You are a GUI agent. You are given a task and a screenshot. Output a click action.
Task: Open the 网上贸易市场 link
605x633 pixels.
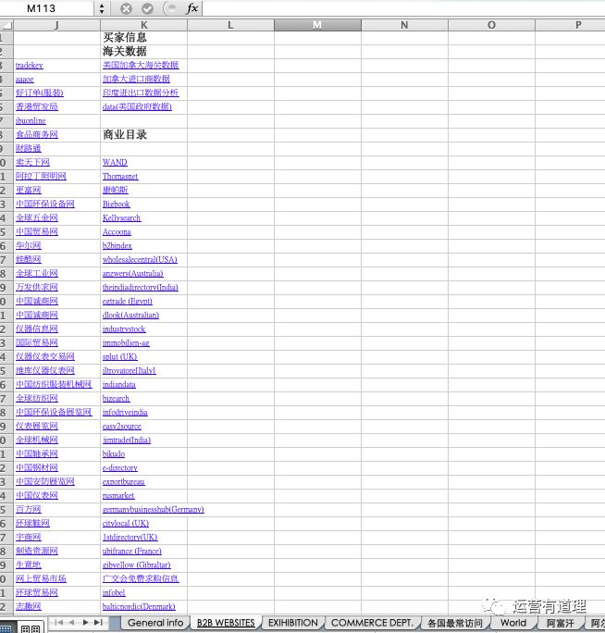(41, 579)
